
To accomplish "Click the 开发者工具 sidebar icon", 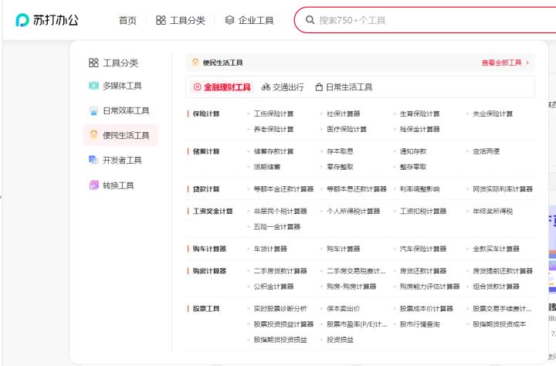I will coord(93,160).
